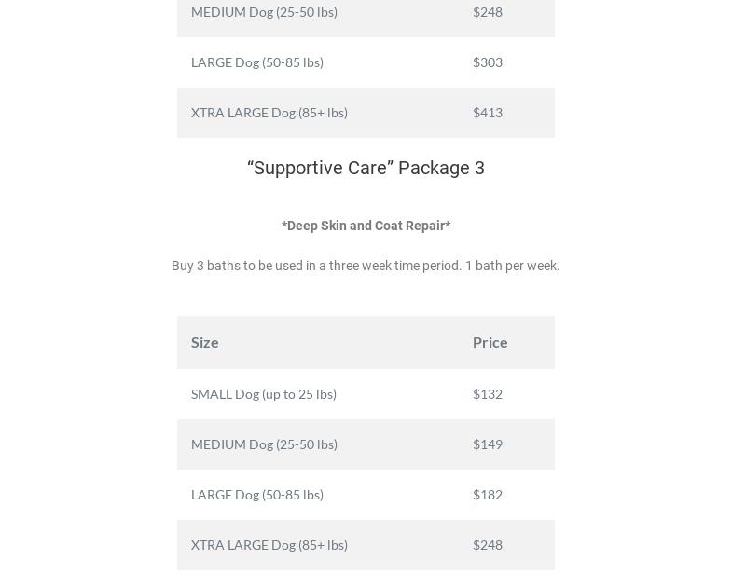Click the "Buy 3 baths" description text
The height and width of the screenshot is (574, 732).
366,266
